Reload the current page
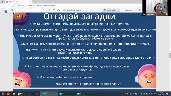171x96 pixels. pyautogui.click(x=13, y=6)
